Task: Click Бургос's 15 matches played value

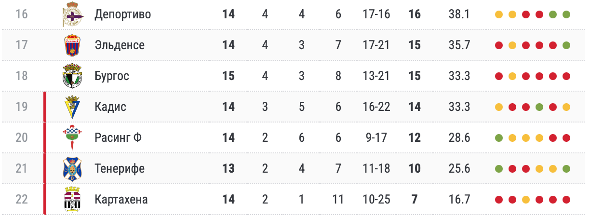Action: (x=228, y=76)
